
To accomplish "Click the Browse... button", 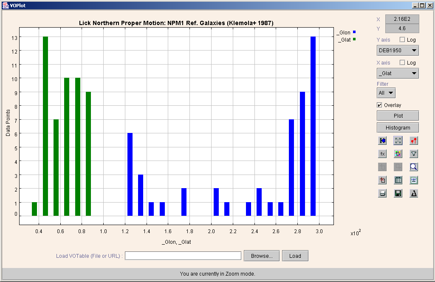I will [262, 256].
